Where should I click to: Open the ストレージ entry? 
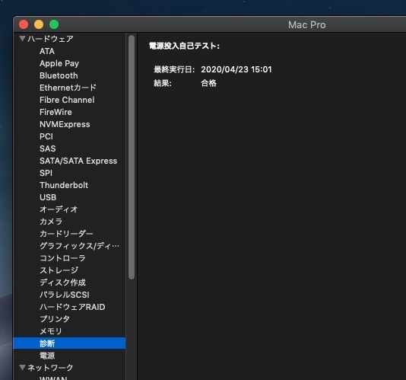(x=59, y=270)
